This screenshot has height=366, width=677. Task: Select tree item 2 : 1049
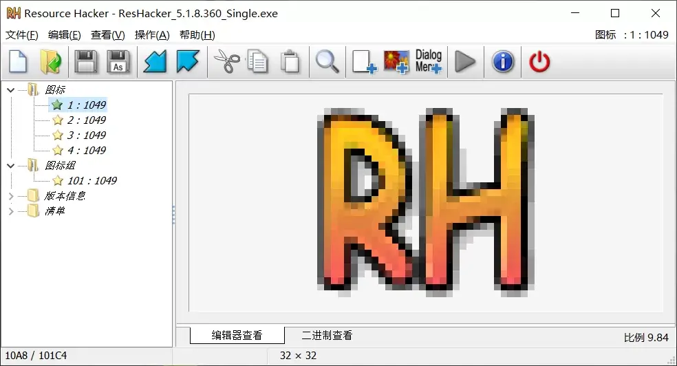pyautogui.click(x=87, y=120)
